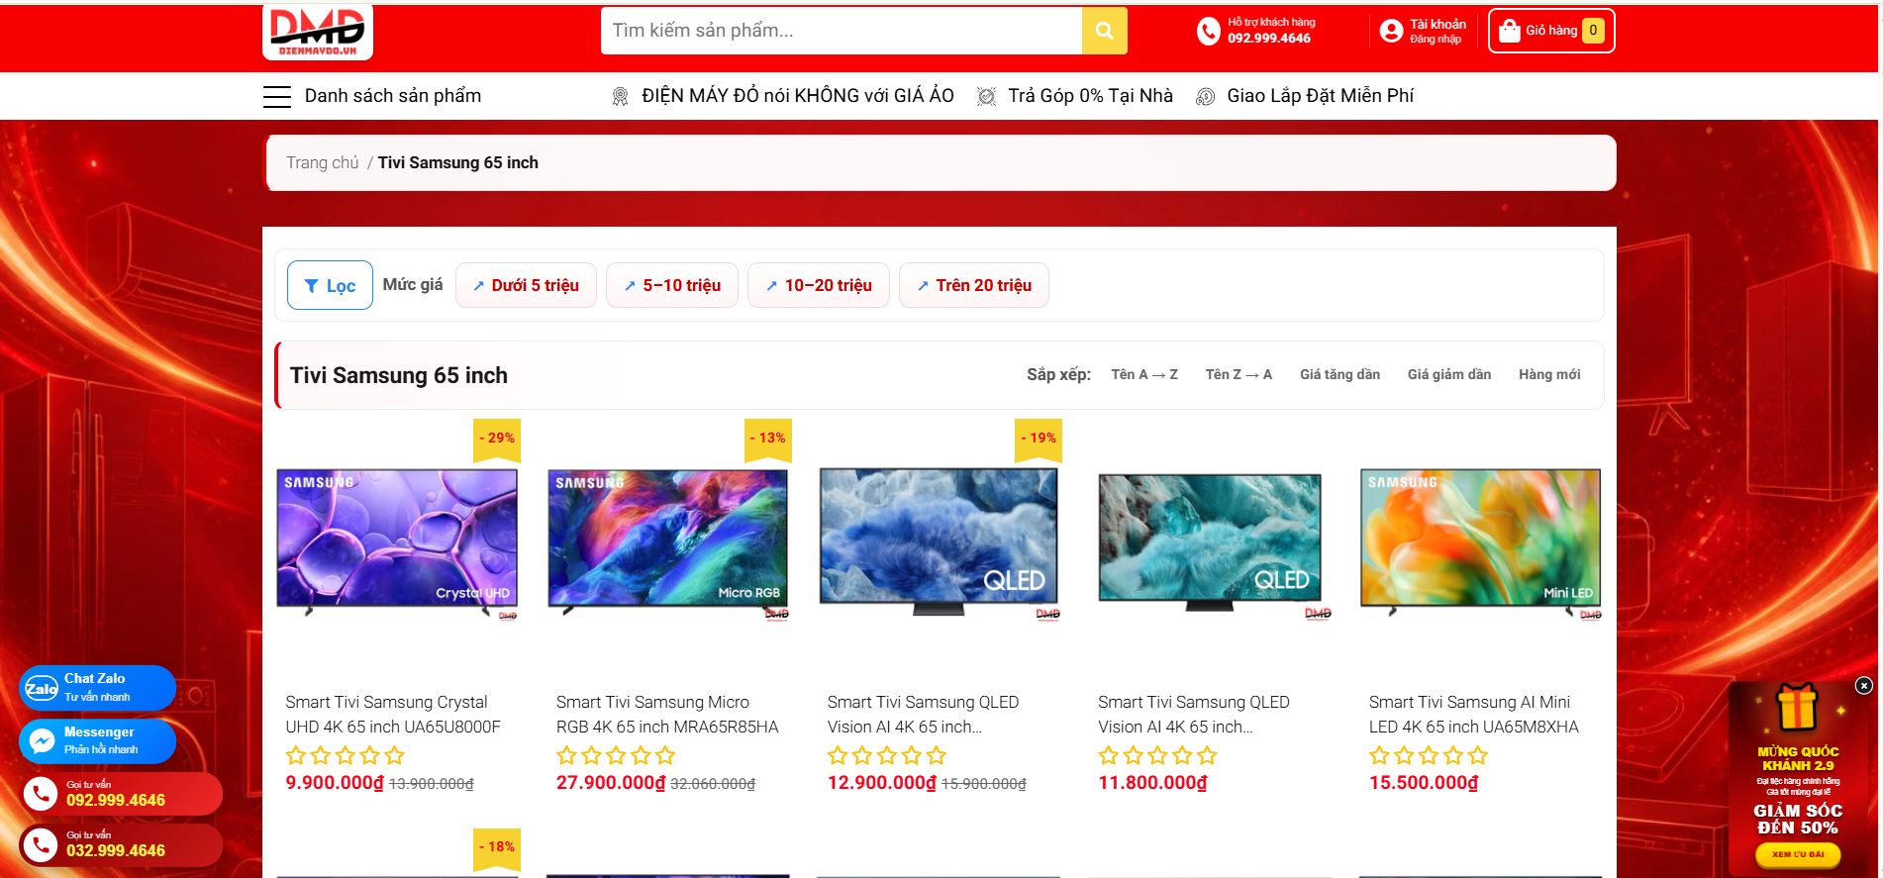
Task: Open the 11.800.000đ QLED Vision AI title link
Action: 1194,715
